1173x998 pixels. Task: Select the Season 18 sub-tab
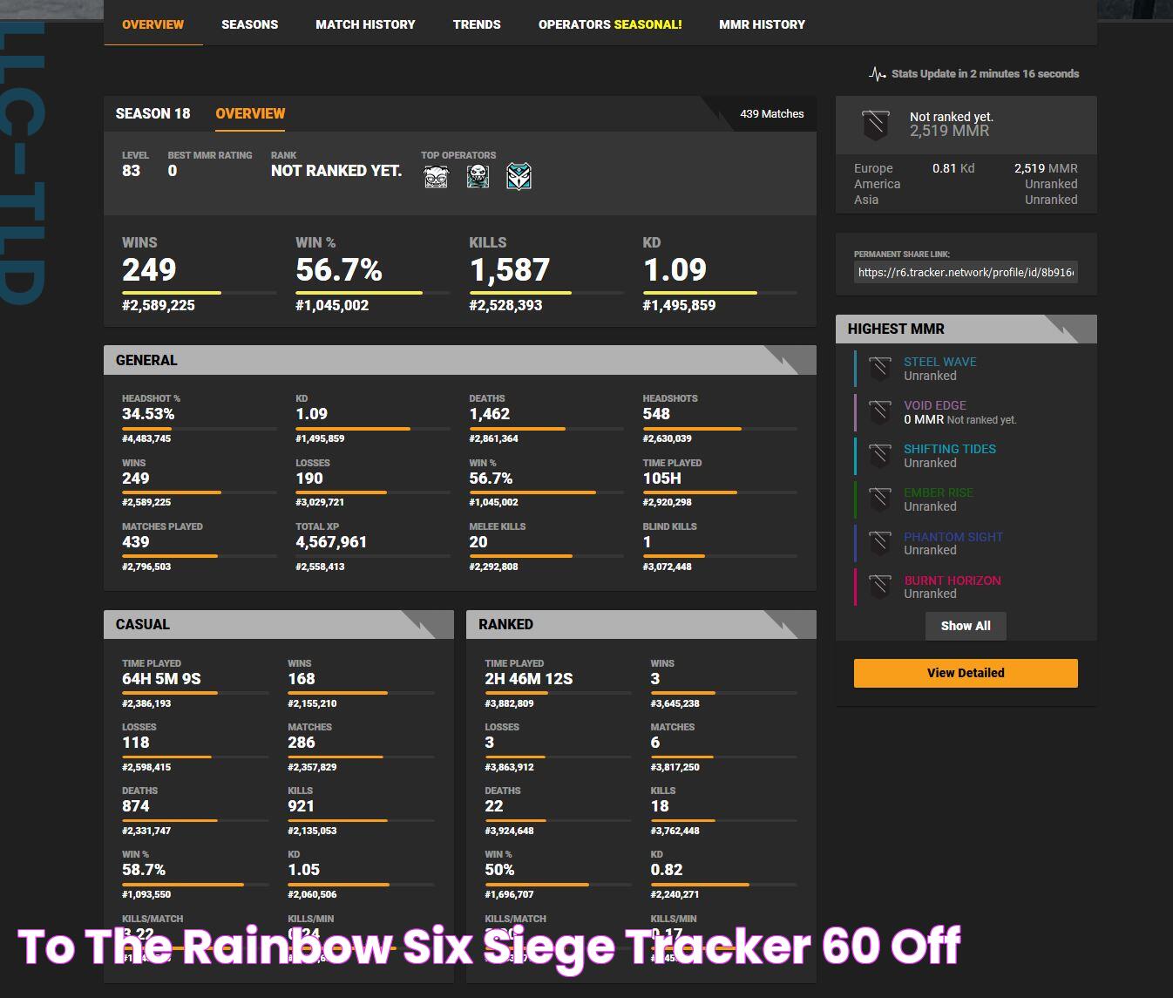point(153,113)
